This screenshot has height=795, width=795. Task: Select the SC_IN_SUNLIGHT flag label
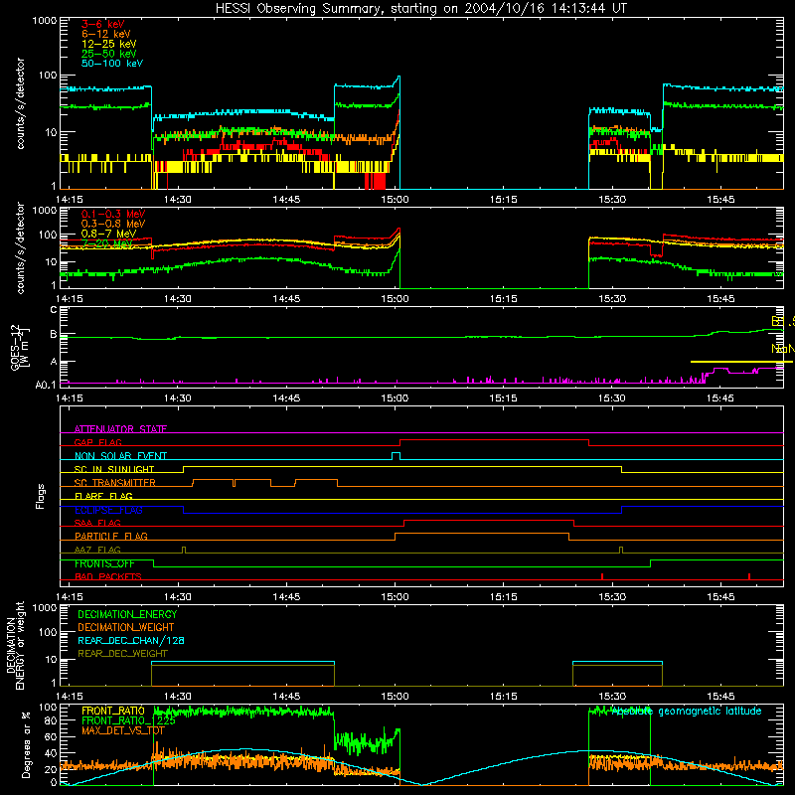[x=114, y=469]
